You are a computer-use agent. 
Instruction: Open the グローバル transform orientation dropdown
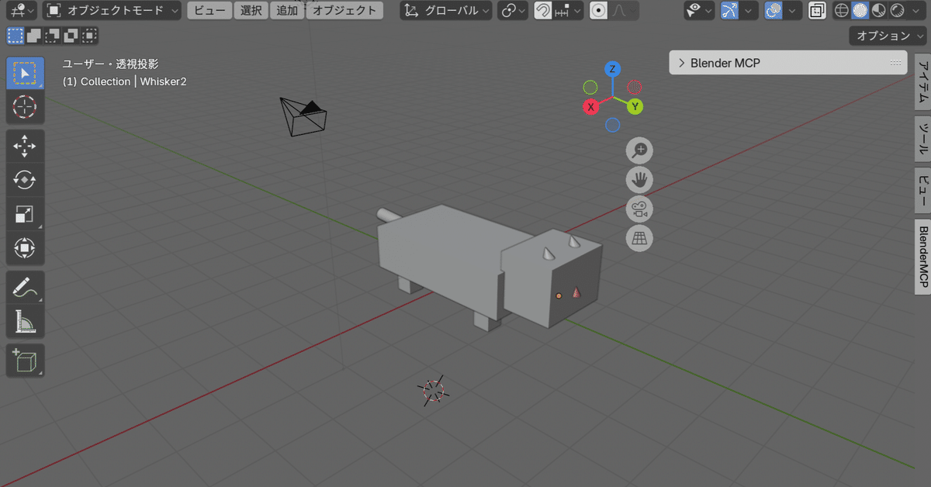point(445,10)
